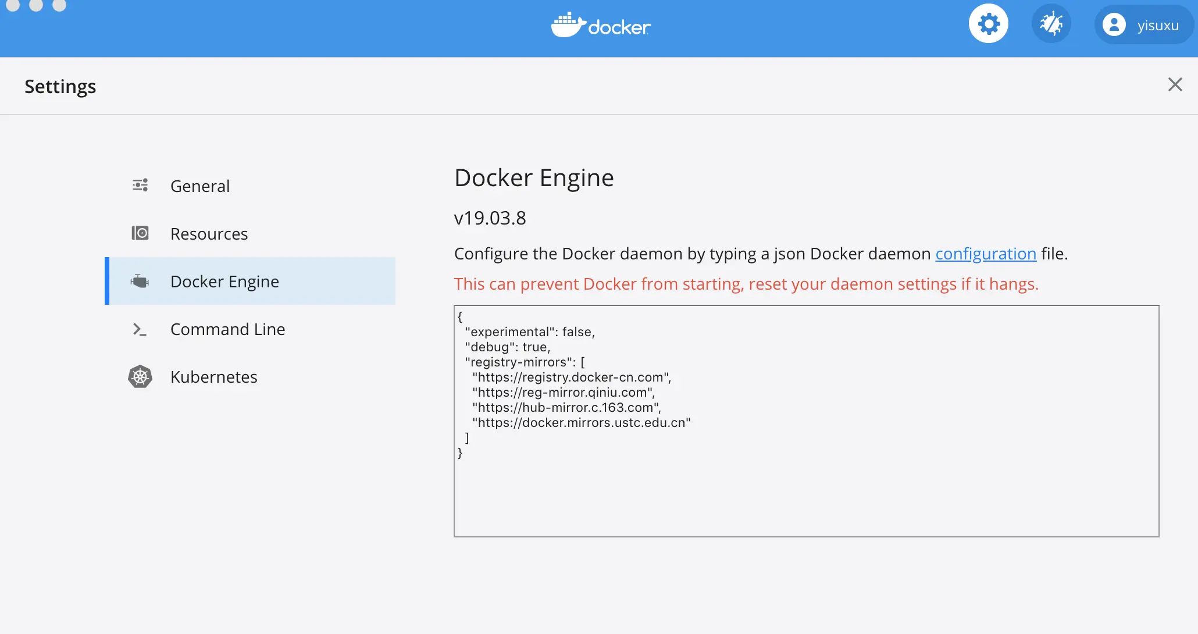This screenshot has height=634, width=1198.
Task: Go to the Command Line section
Action: (x=227, y=329)
